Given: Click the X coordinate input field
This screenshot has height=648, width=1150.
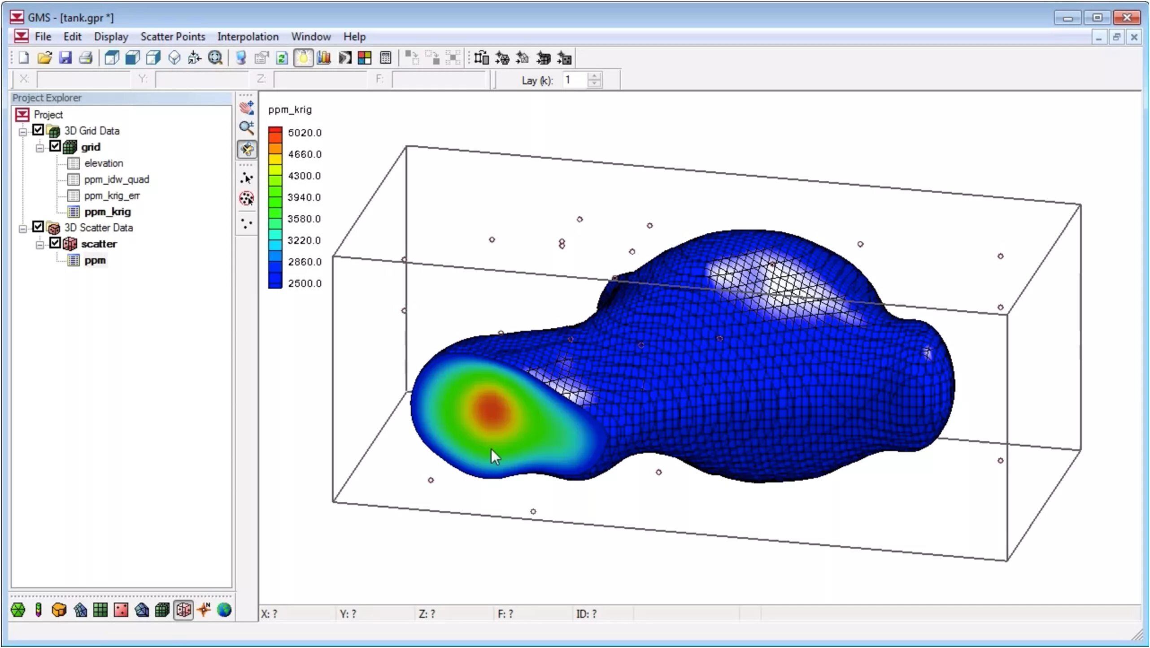Looking at the screenshot, I should click(83, 79).
